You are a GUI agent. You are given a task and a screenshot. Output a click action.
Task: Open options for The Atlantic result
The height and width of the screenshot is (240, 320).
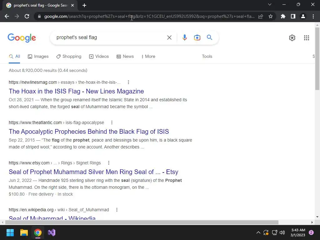coord(112,122)
